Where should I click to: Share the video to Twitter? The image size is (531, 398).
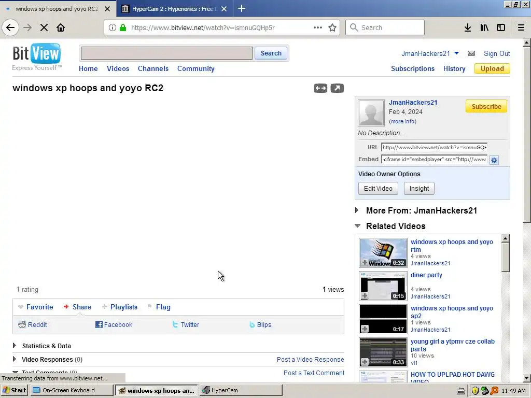(186, 324)
